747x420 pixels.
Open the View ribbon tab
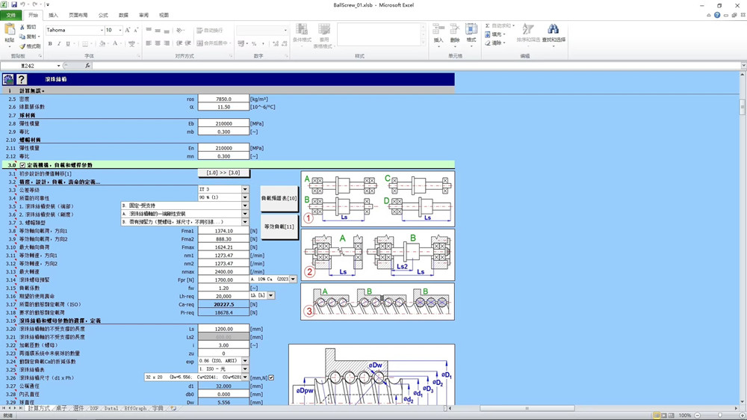[x=164, y=15]
